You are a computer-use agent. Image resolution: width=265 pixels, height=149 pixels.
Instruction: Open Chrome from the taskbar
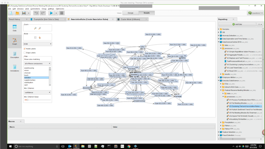coord(129,146)
